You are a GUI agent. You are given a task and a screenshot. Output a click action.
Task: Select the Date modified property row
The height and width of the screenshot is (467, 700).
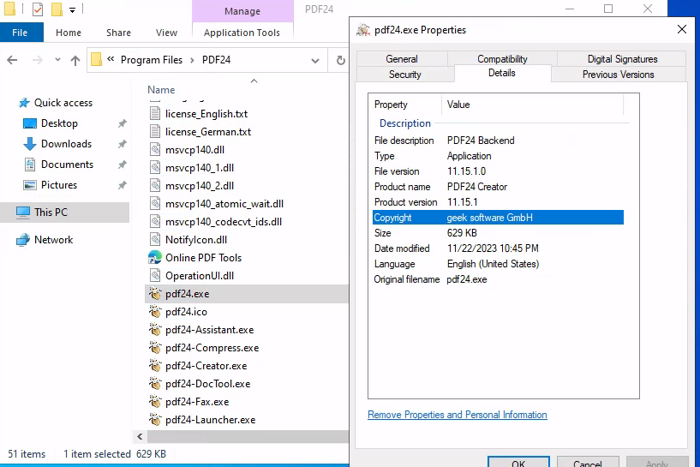tap(498, 248)
